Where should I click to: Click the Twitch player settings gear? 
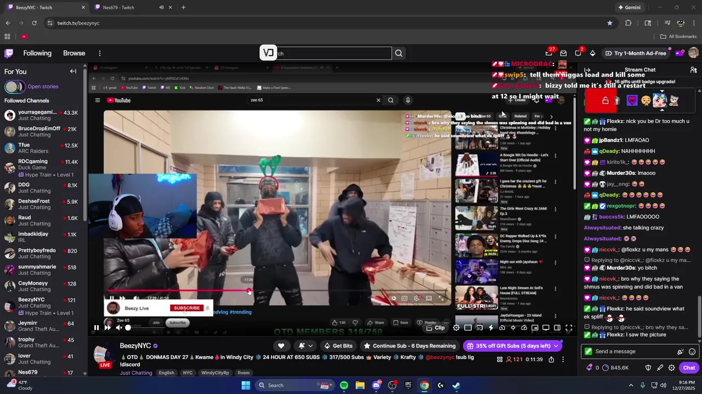click(x=456, y=328)
